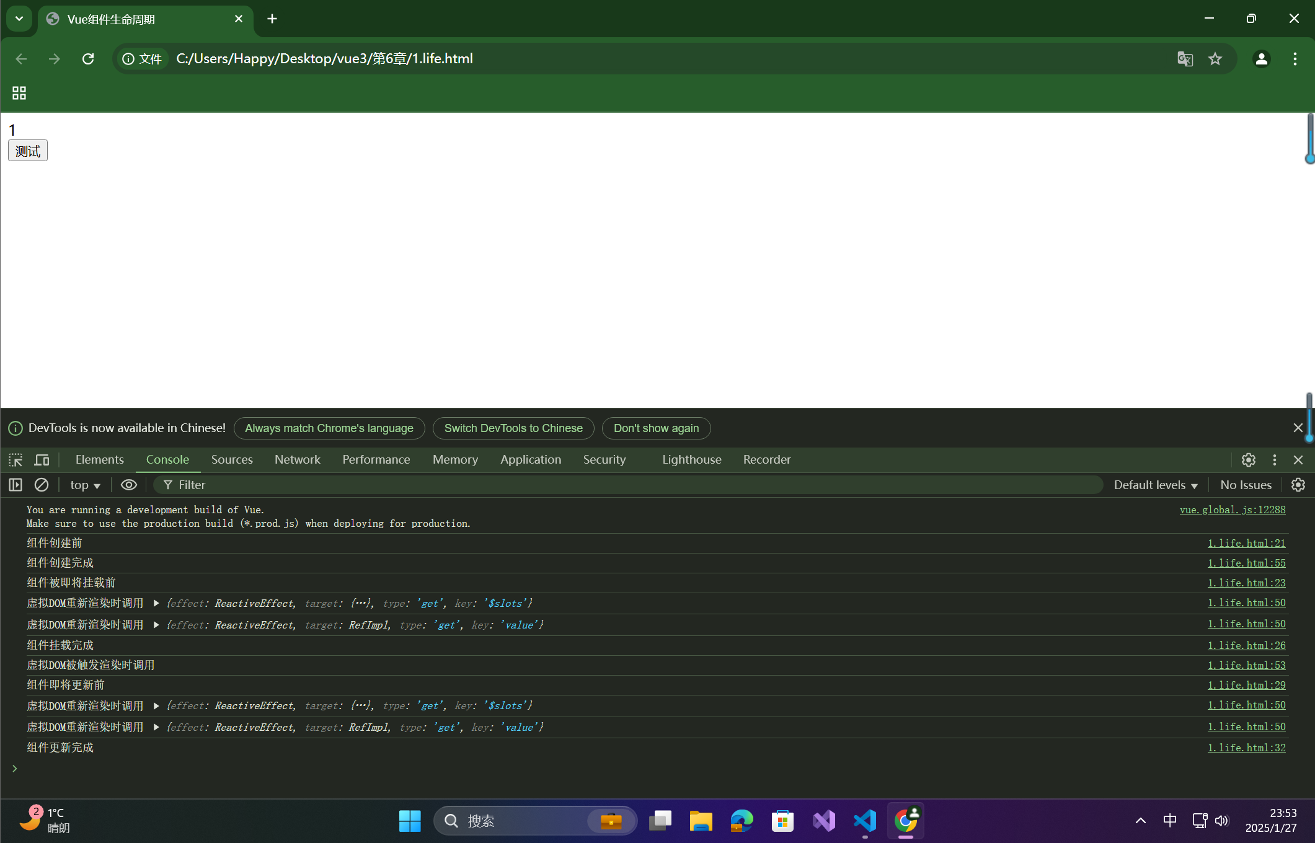Click the Google Translate icon

click(1185, 59)
